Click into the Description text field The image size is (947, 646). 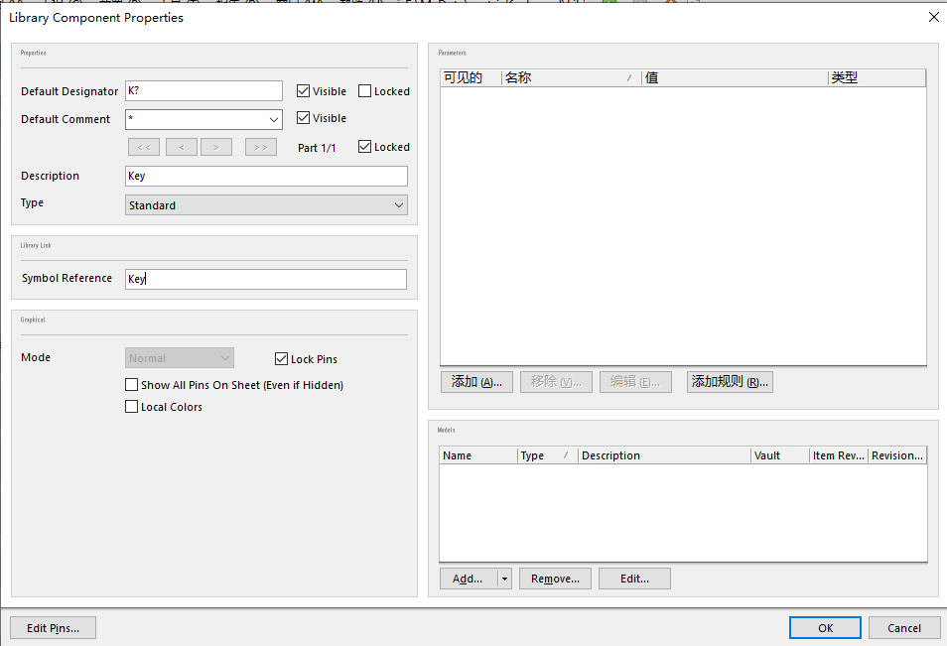tap(266, 177)
